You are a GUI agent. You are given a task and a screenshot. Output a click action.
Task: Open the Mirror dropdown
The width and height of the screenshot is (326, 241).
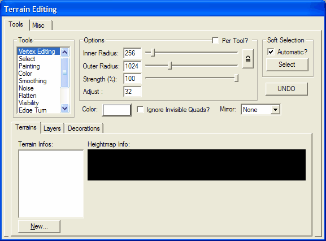click(x=275, y=110)
